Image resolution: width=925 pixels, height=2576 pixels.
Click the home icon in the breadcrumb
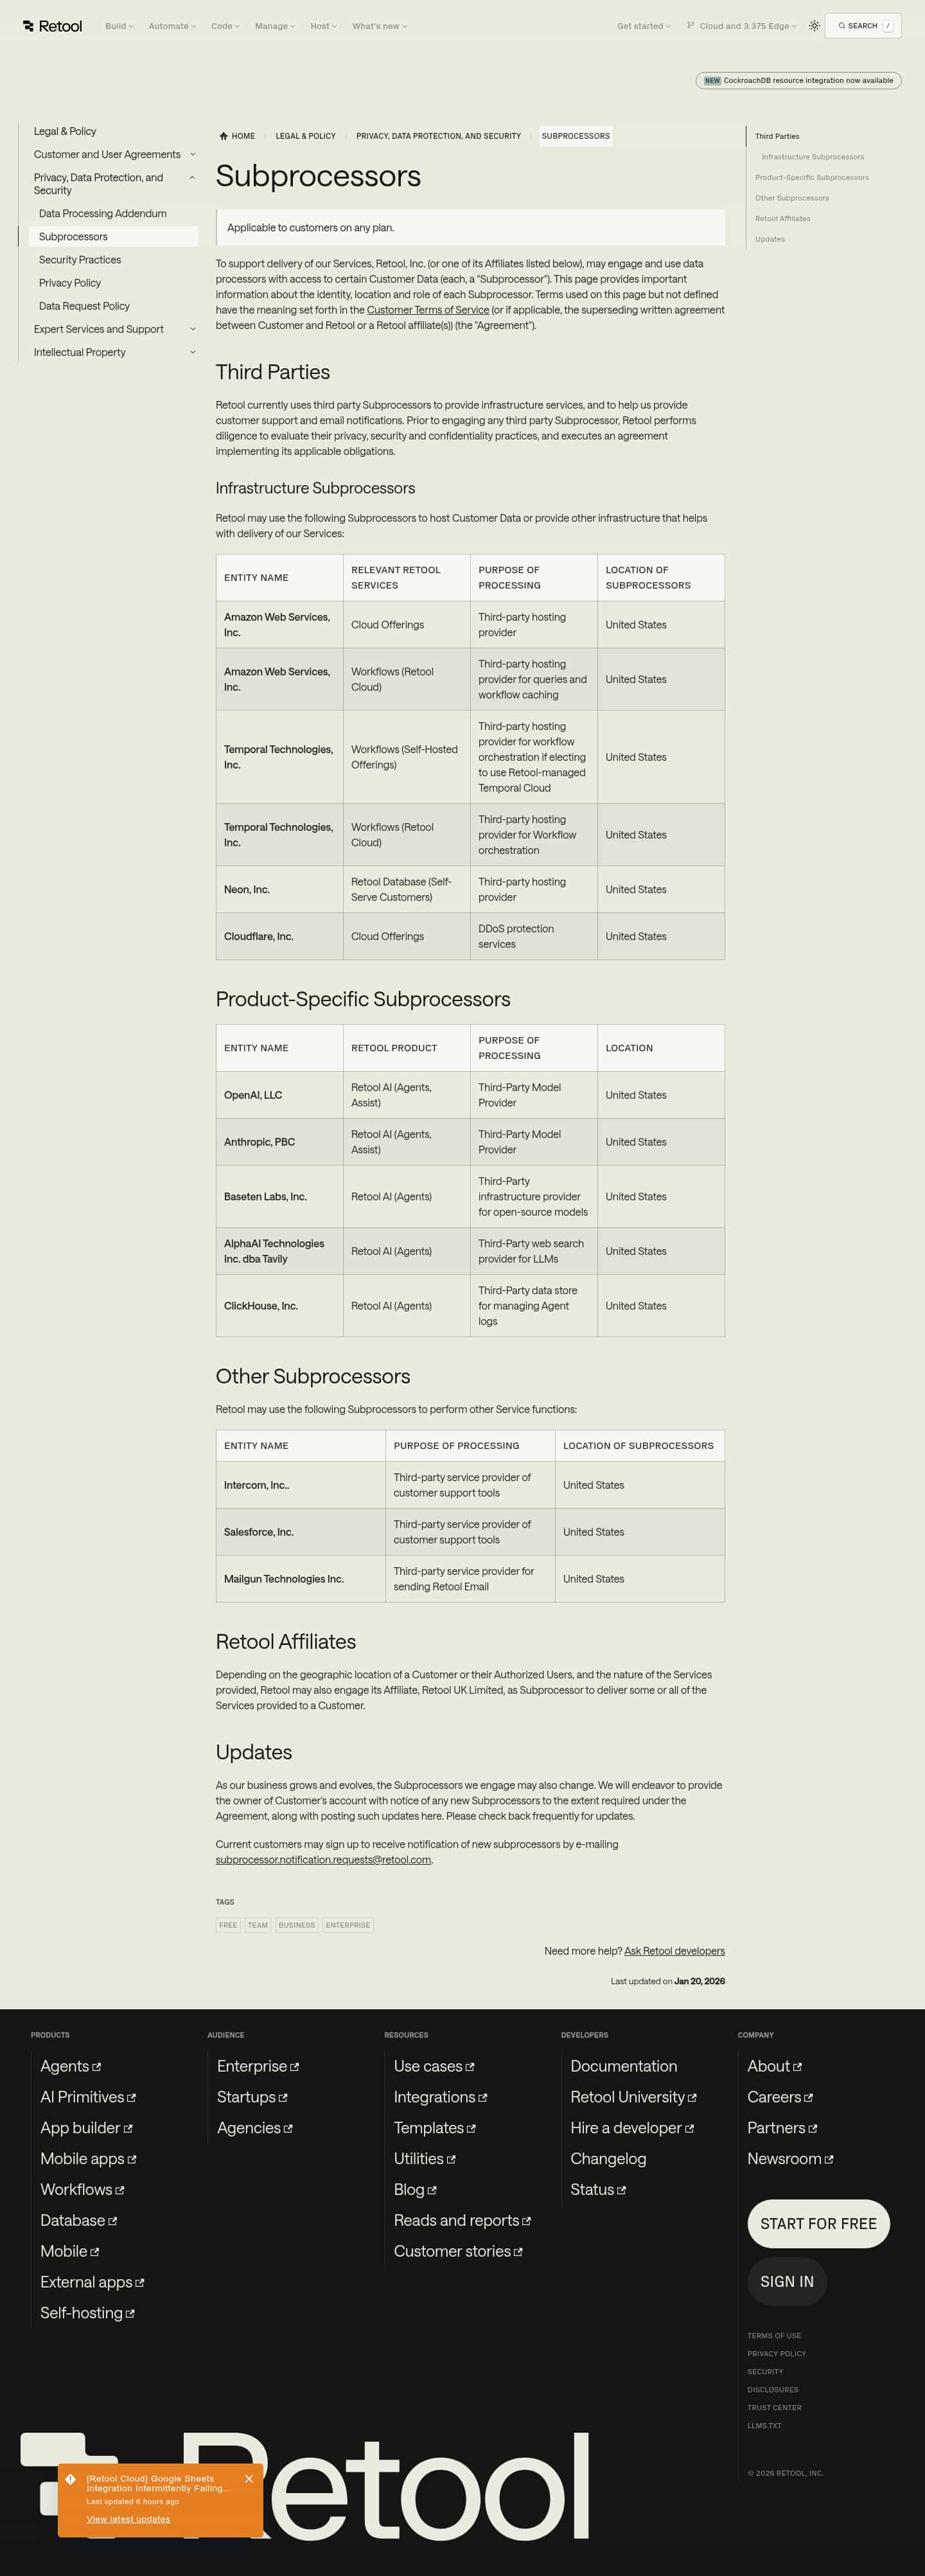(223, 136)
